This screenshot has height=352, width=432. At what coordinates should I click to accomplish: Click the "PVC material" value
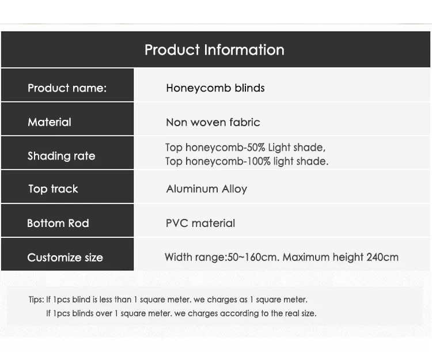pos(200,223)
